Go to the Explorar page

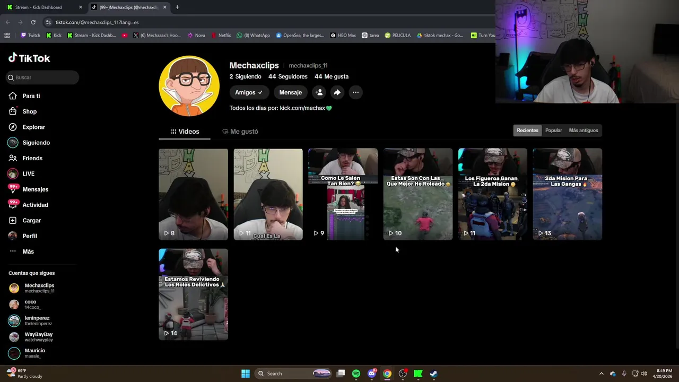click(x=27, y=127)
